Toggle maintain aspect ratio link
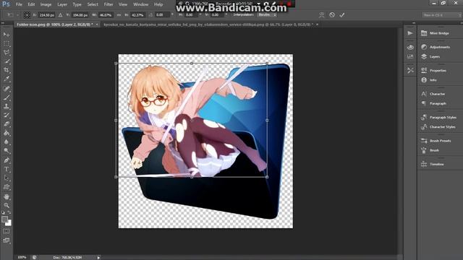This screenshot has width=463, height=260. (x=119, y=14)
